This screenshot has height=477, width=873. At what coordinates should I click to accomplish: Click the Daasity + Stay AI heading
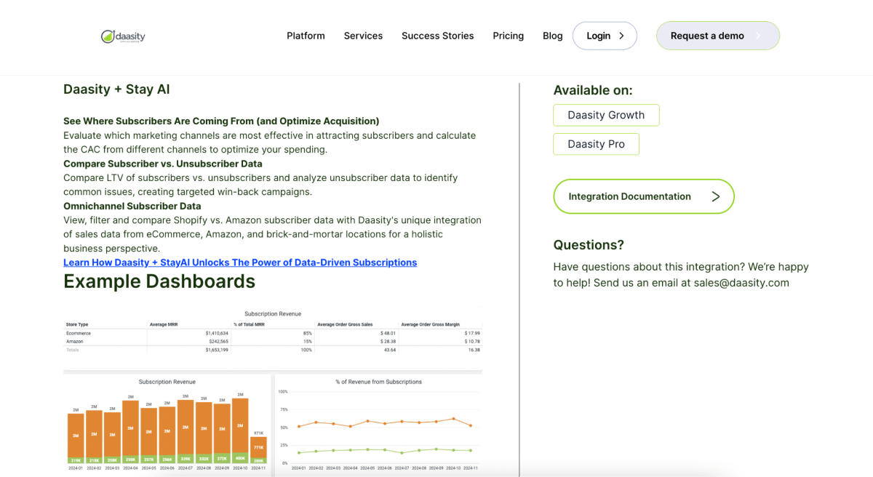pyautogui.click(x=116, y=89)
